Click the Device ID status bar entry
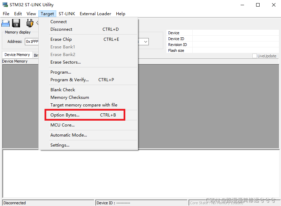Screen dimensions: 281x206 point(142,203)
